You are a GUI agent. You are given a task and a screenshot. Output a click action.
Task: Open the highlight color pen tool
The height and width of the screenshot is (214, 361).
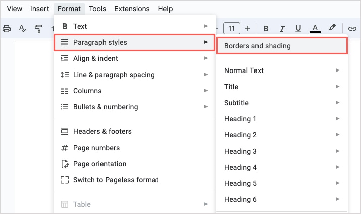click(332, 28)
